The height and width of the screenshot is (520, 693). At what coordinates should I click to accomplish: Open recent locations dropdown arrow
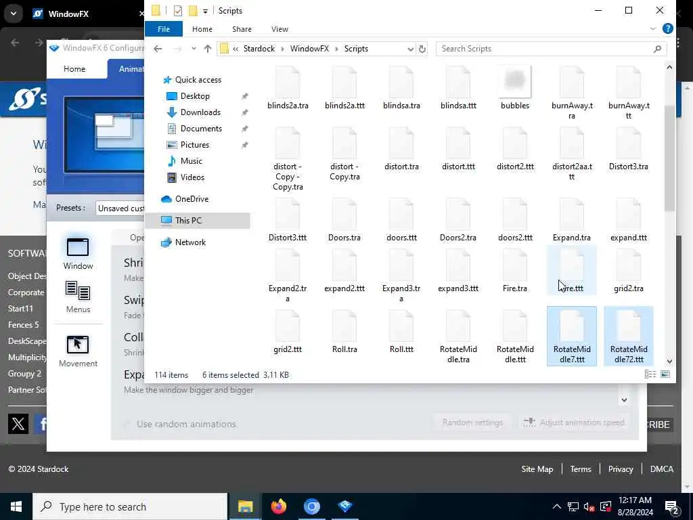(194, 49)
